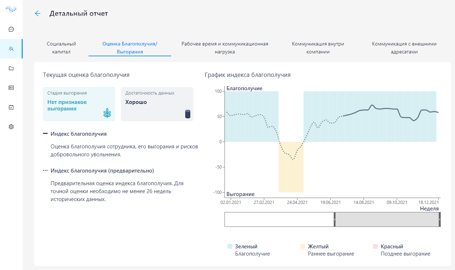Click right handle of chart range slider
Image resolution: width=455 pixels, height=270 pixels.
(x=439, y=219)
